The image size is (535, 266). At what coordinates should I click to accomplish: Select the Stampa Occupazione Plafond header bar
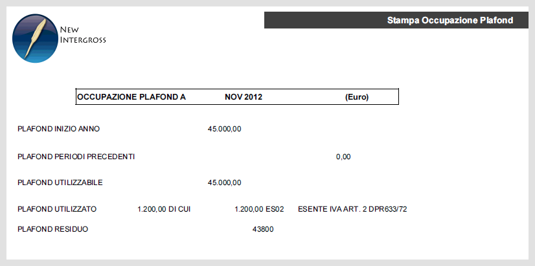pyautogui.click(x=396, y=20)
